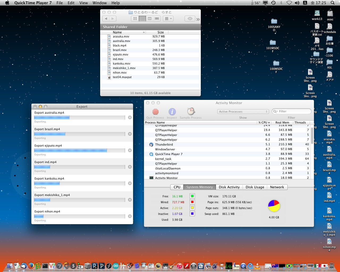Switch Finder to icon view

(135, 19)
